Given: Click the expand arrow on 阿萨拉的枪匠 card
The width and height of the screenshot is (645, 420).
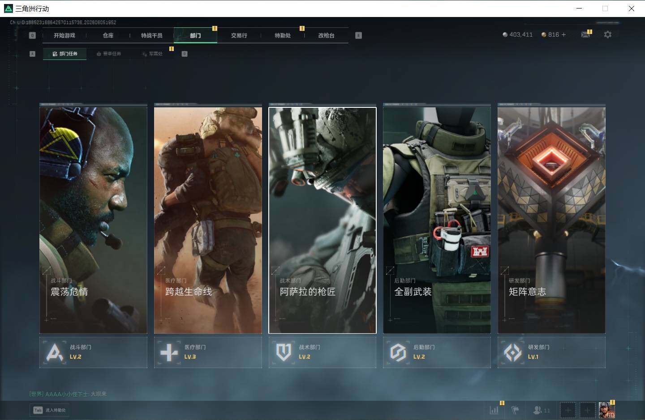Looking at the screenshot, I should [275, 271].
